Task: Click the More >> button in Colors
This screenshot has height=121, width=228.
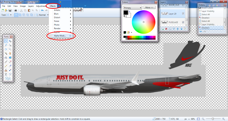Action: click(x=149, y=7)
